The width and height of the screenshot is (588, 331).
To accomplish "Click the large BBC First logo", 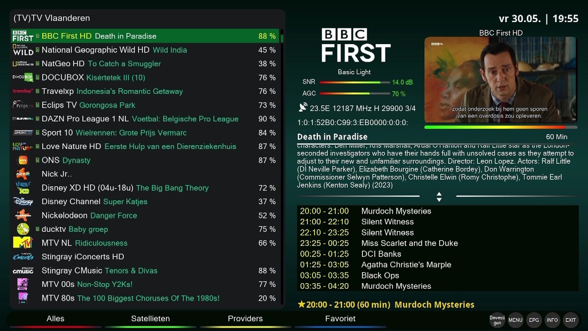I will point(356,45).
